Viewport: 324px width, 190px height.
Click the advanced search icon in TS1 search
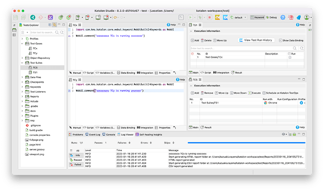click(301, 48)
